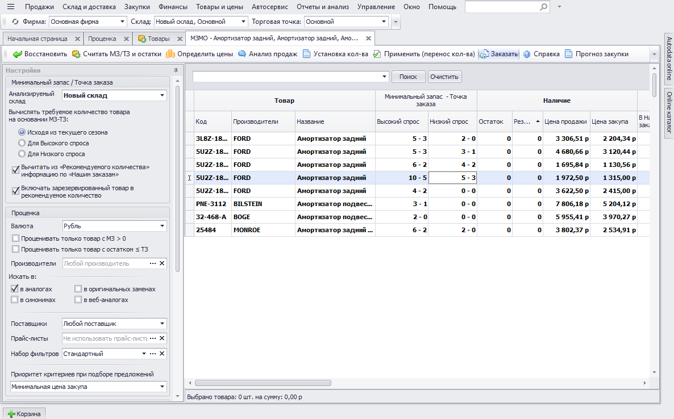The width and height of the screenshot is (674, 419).
Task: Click the Поиск button
Action: pyautogui.click(x=409, y=77)
